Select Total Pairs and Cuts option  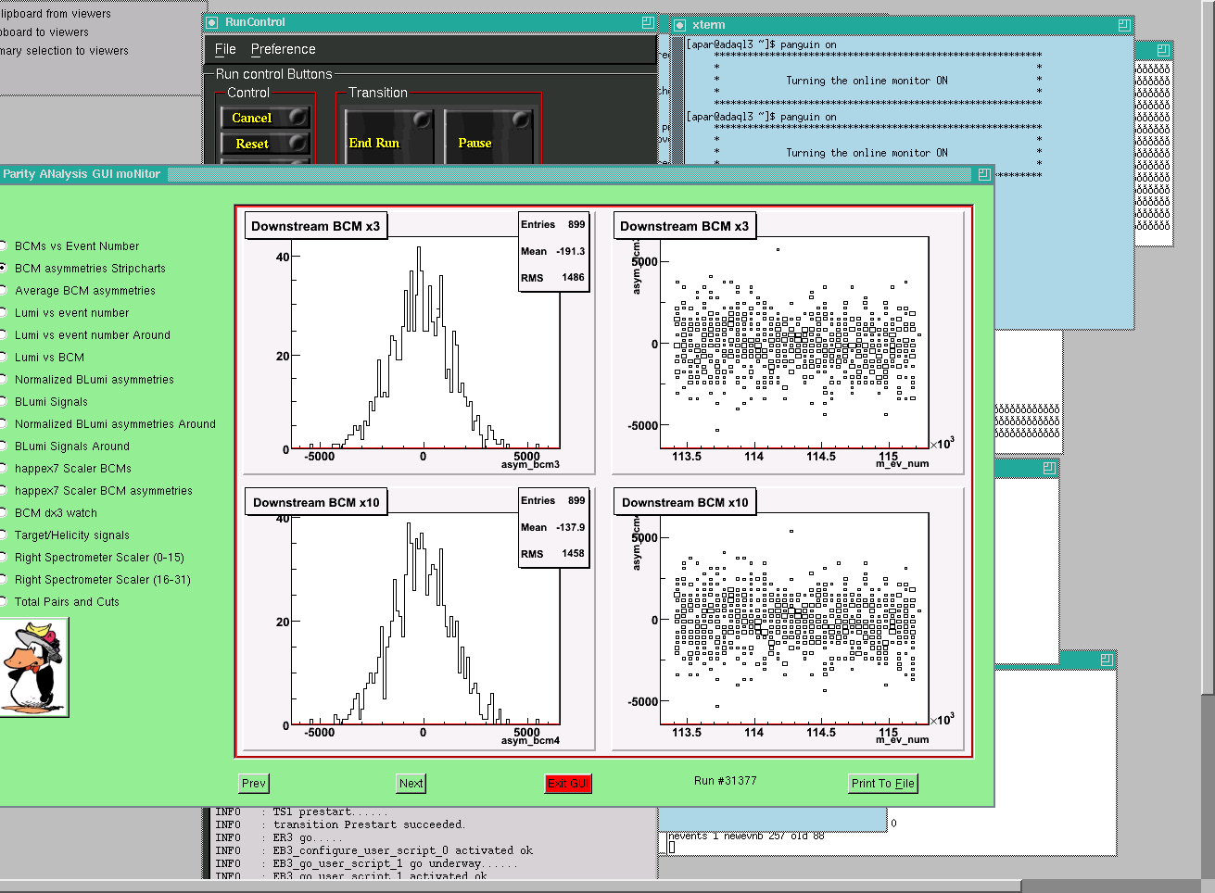(x=60, y=602)
